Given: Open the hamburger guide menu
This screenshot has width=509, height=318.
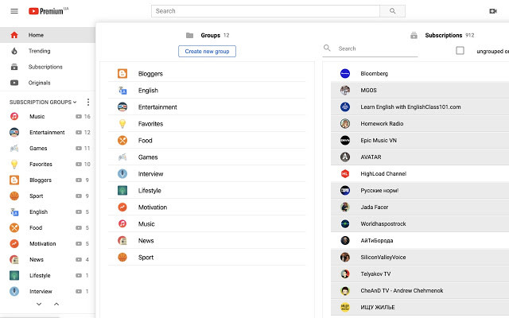Looking at the screenshot, I should click(14, 11).
